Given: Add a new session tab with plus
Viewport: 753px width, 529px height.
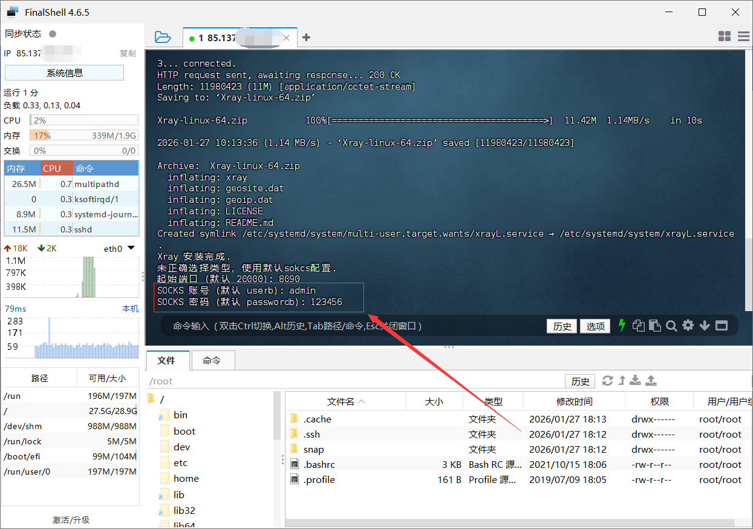Looking at the screenshot, I should [x=306, y=38].
